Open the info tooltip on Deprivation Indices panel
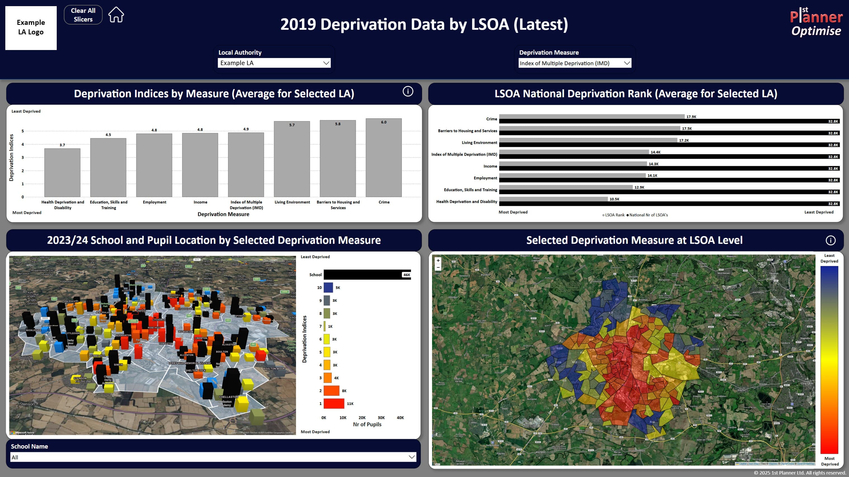This screenshot has width=849, height=477. point(408,92)
